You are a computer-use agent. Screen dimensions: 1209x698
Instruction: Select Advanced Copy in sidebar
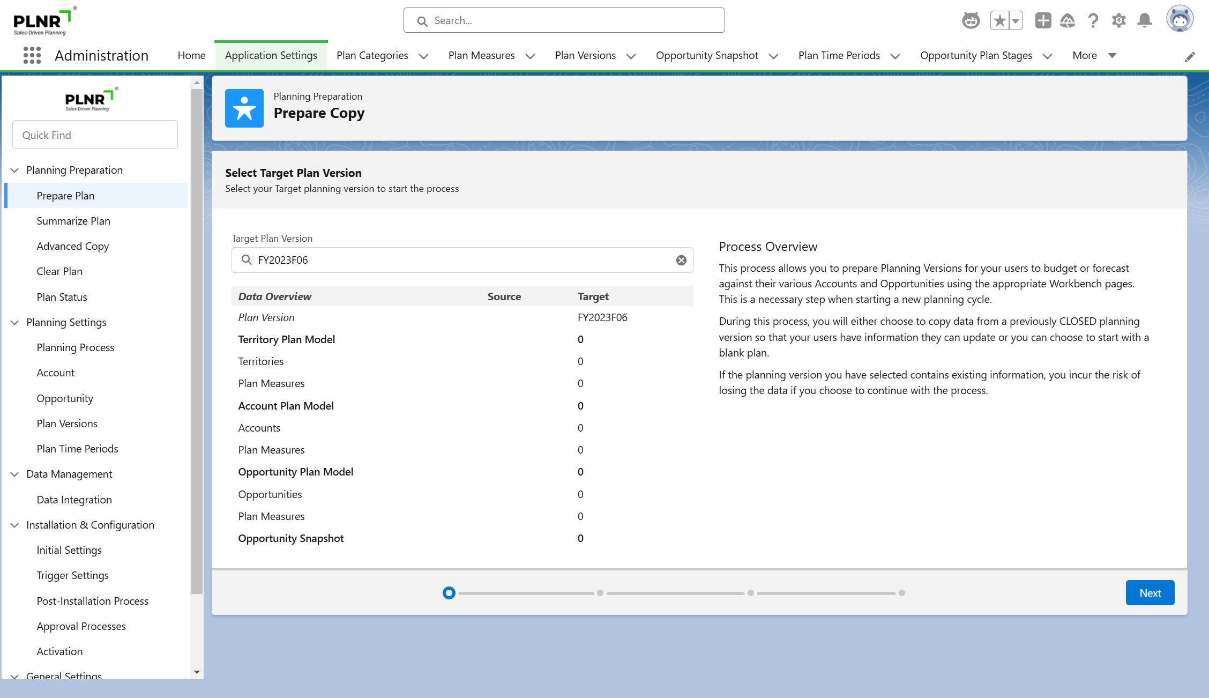coord(72,246)
